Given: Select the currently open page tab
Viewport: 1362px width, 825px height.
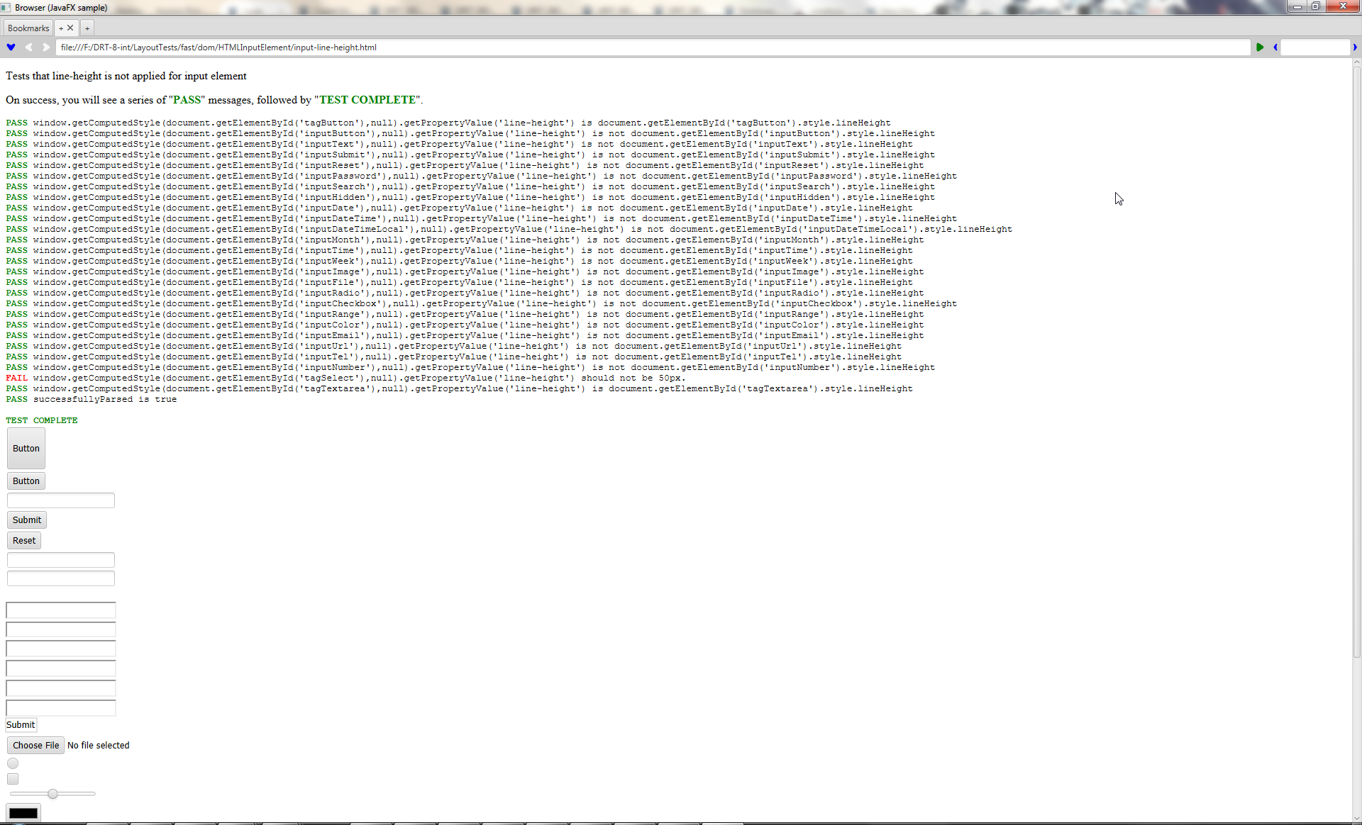Looking at the screenshot, I should click(61, 28).
